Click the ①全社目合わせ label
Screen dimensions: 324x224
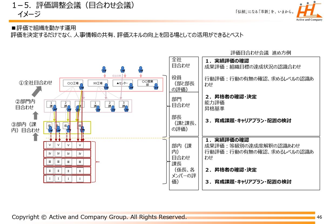35,83
